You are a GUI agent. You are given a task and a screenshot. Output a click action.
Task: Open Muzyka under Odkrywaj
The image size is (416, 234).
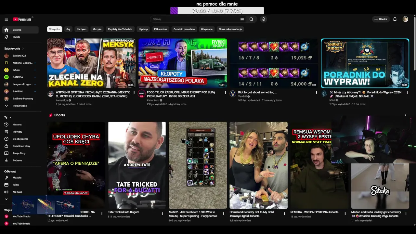pos(20,178)
